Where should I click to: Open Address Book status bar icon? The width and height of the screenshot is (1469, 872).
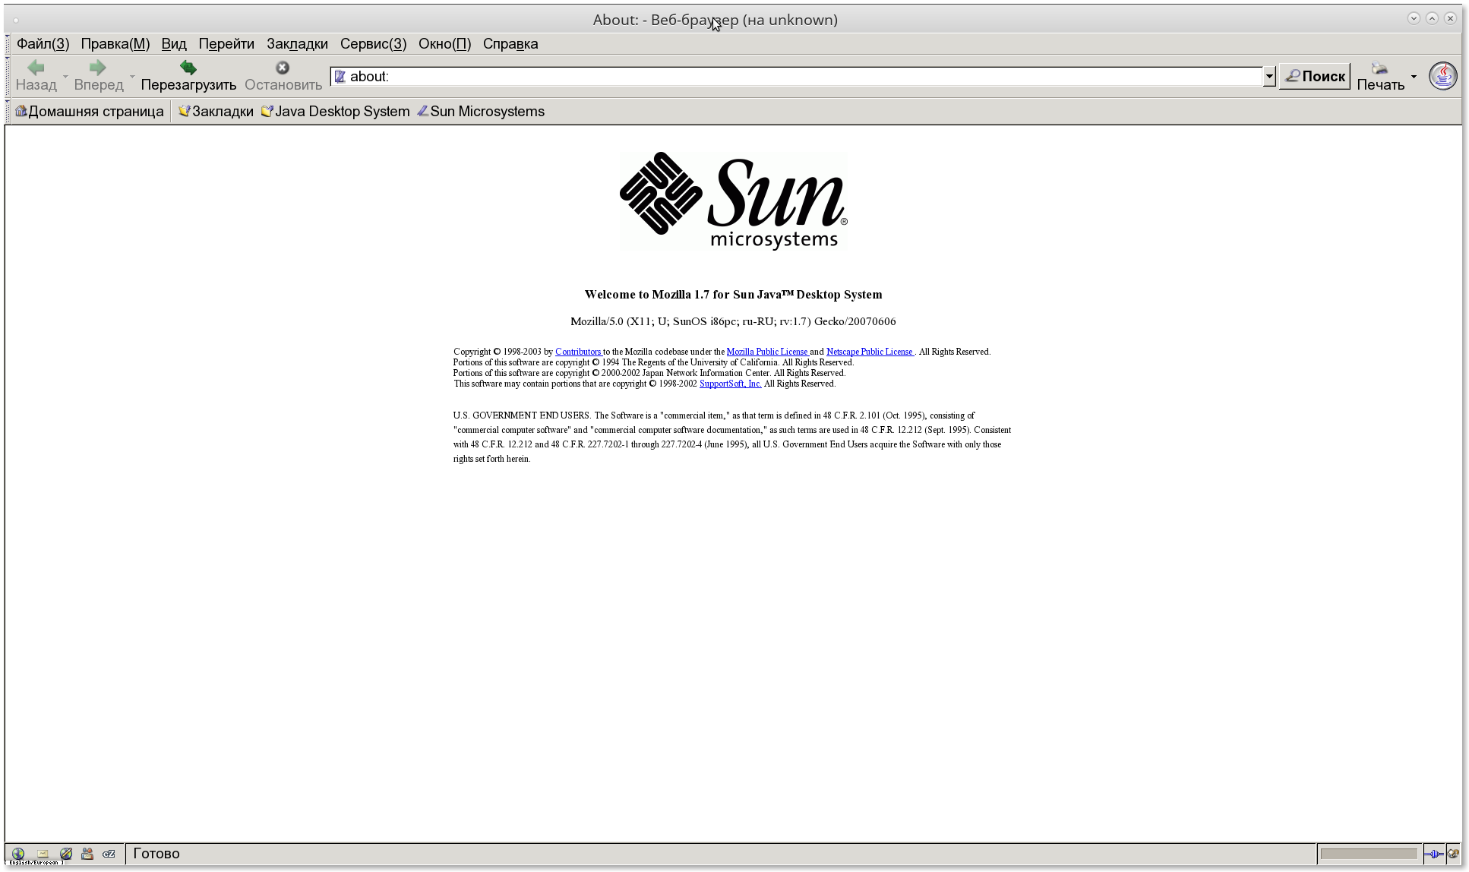pos(87,853)
